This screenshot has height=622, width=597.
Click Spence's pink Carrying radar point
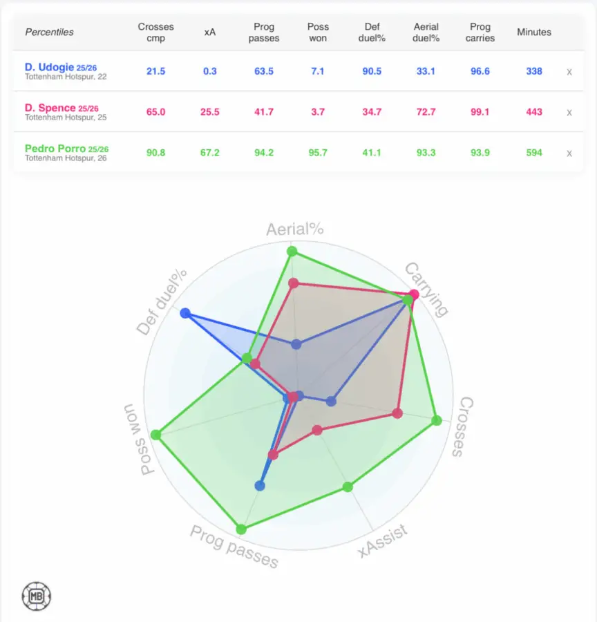pos(414,294)
